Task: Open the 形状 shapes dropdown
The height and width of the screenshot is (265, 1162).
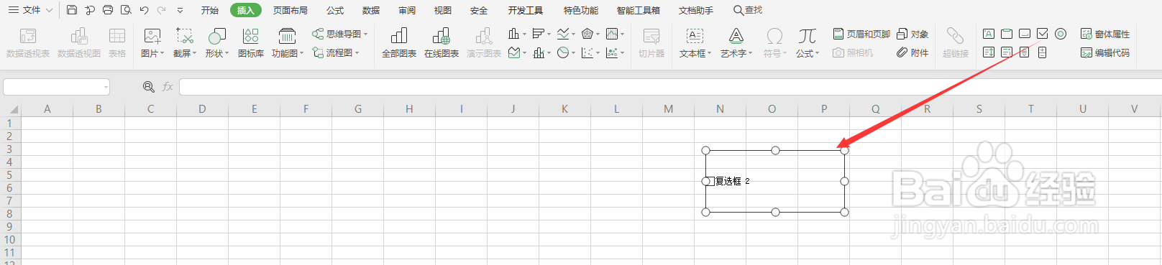Action: coord(216,43)
